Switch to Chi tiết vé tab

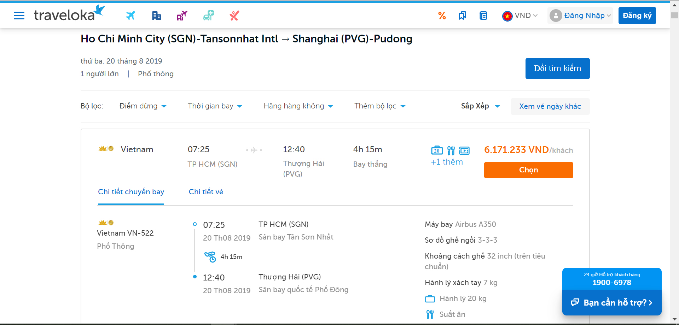[x=206, y=192]
